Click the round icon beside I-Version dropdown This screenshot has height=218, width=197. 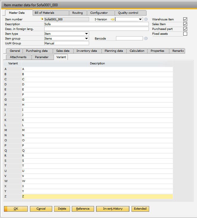[146, 19]
